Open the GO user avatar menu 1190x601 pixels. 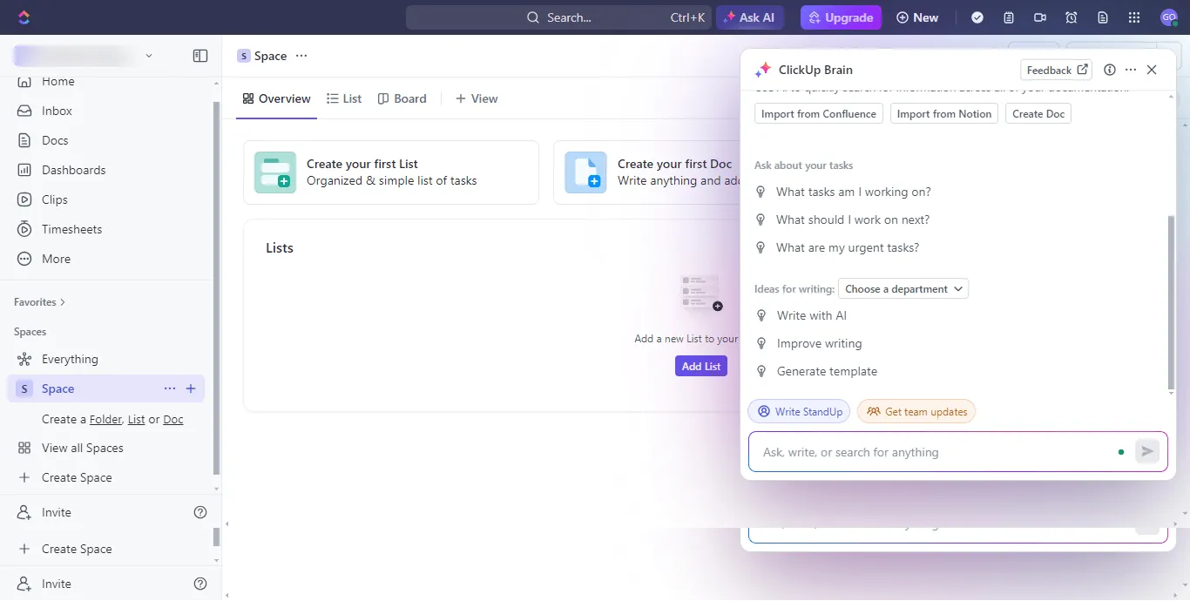(1168, 17)
